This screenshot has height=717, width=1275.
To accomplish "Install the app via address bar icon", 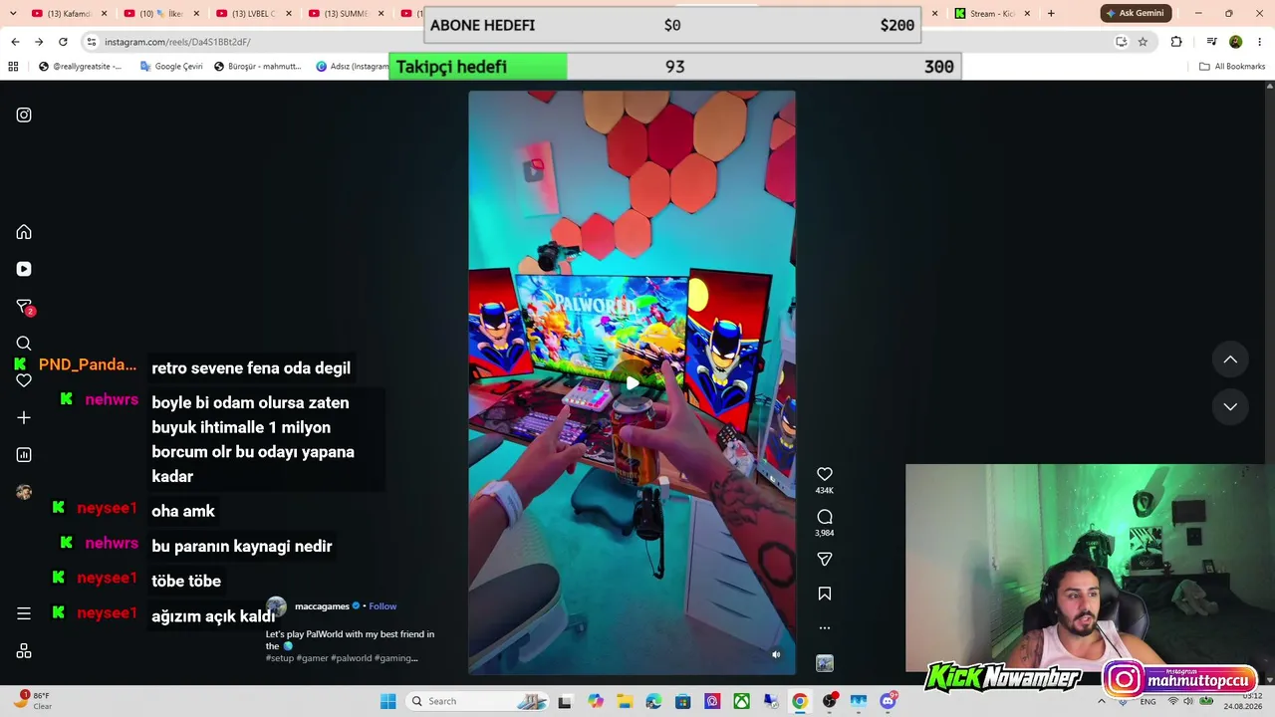I will coord(1121,42).
